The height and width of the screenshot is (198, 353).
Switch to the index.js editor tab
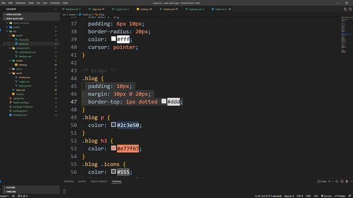(x=145, y=9)
